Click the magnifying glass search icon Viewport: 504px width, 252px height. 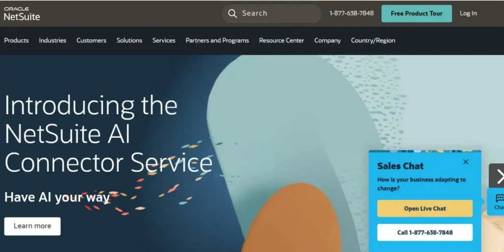click(232, 13)
